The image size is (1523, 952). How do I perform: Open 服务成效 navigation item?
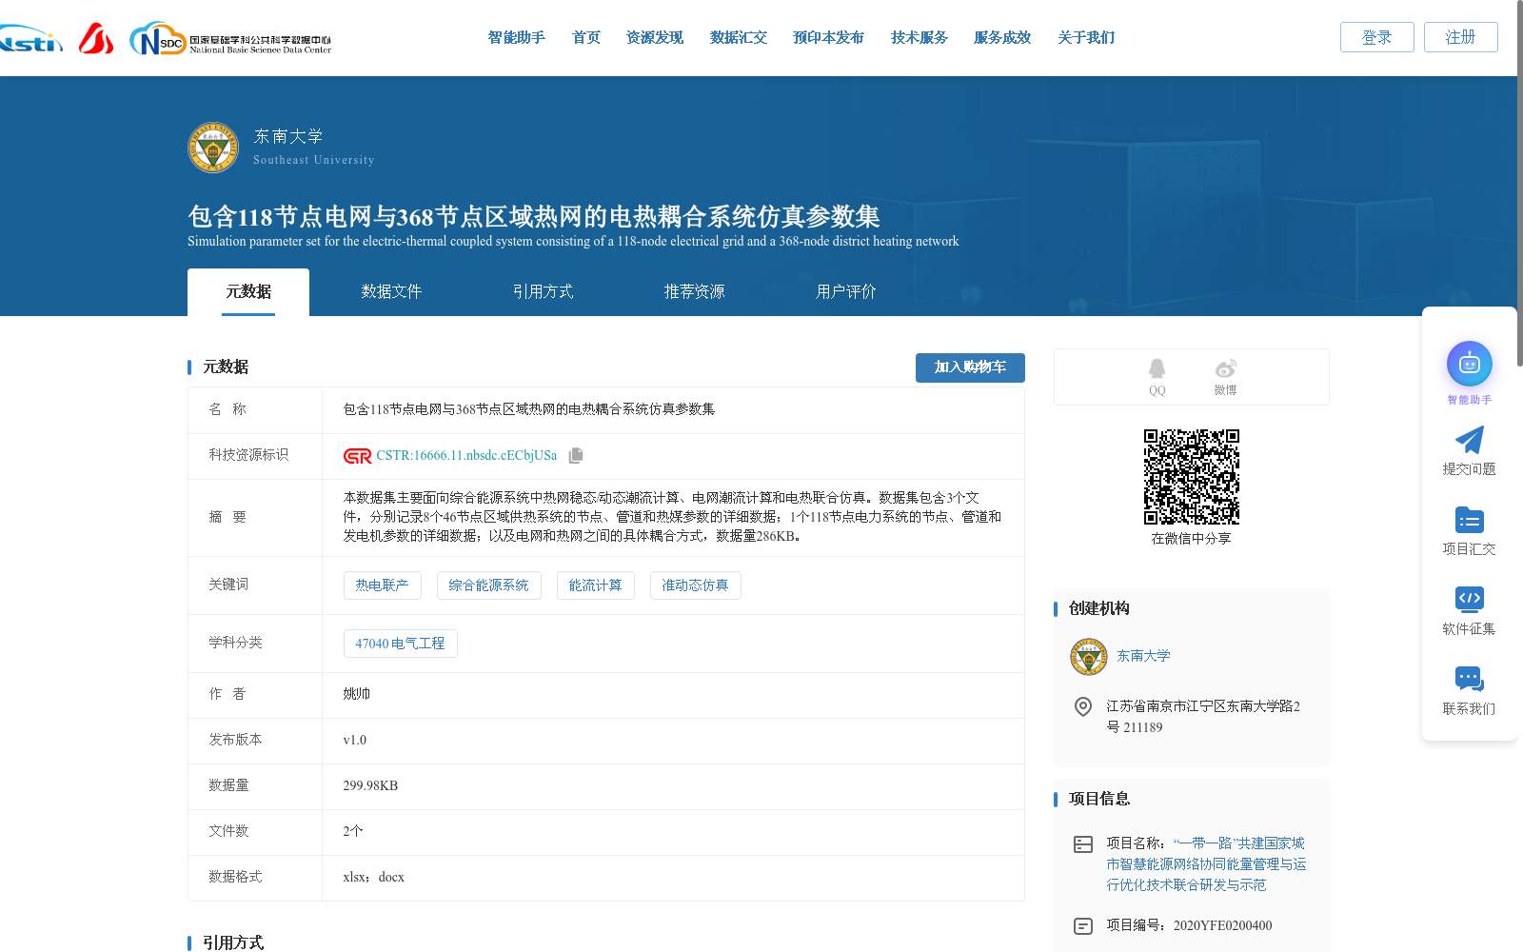pyautogui.click(x=1002, y=38)
